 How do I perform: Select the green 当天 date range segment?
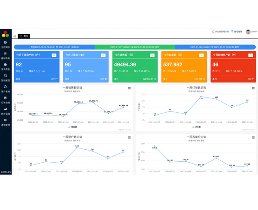click(x=134, y=47)
